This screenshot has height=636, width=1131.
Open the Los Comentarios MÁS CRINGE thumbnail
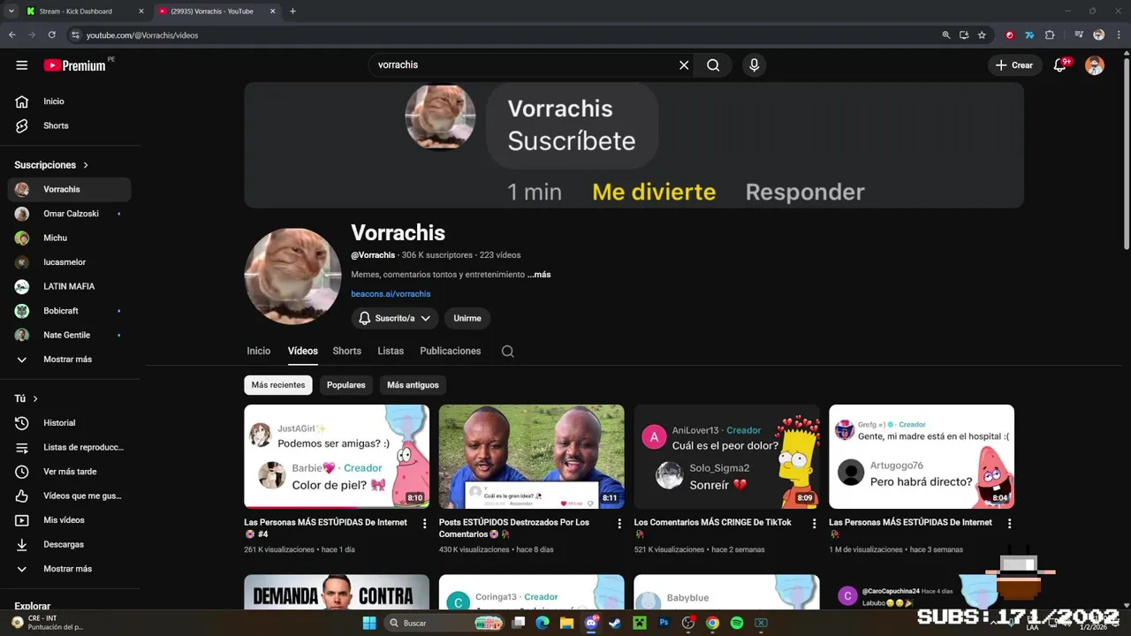(726, 457)
